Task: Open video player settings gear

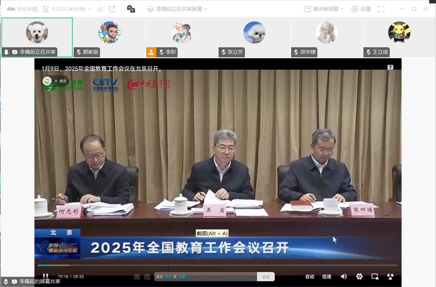Action: 359,276
